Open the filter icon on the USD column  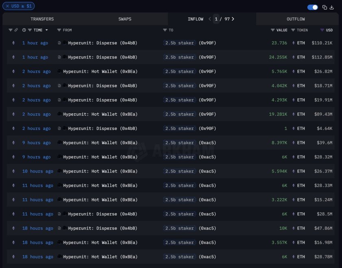coord(322,30)
